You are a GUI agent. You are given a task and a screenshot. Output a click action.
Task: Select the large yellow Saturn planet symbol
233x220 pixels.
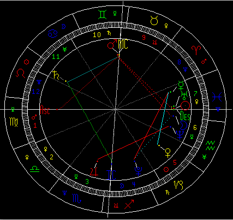pyautogui.click(x=56, y=75)
